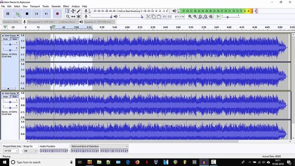Select the Draw pencil tool
This screenshot has height=166, width=295.
click(x=78, y=11)
